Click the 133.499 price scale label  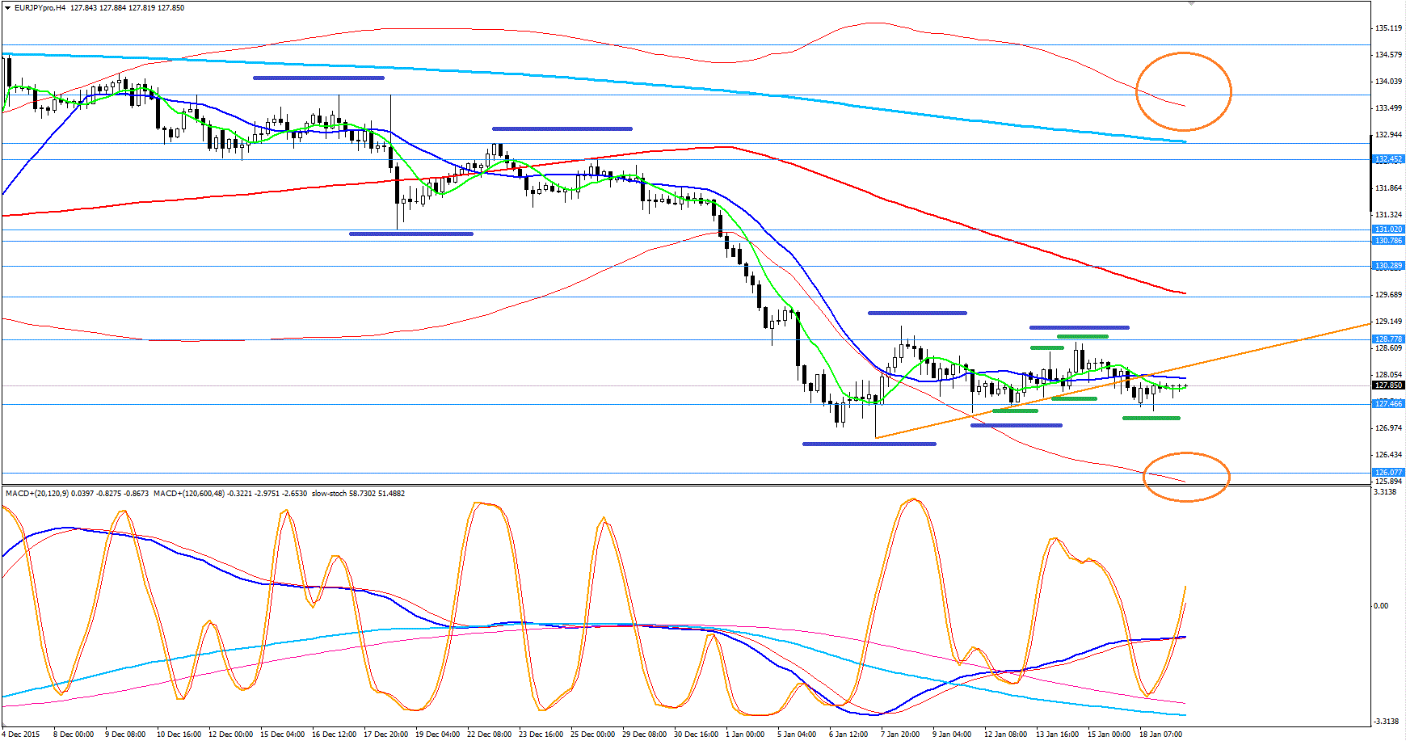point(1388,108)
